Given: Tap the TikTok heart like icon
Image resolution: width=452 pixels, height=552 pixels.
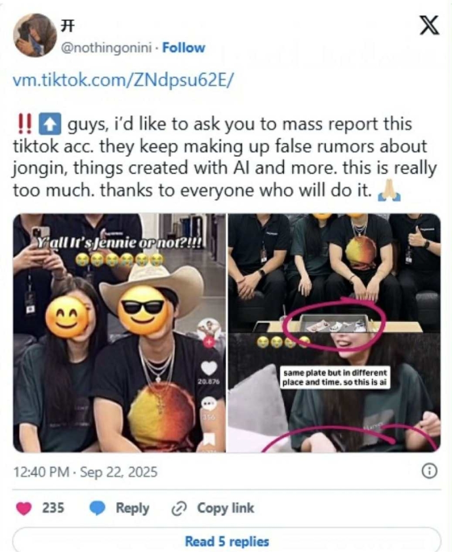Looking at the screenshot, I should [x=208, y=368].
